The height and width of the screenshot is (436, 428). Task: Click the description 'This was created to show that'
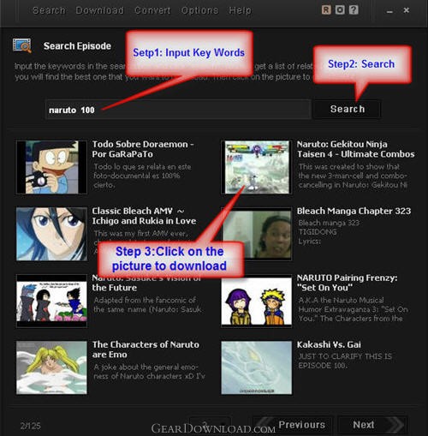353,176
